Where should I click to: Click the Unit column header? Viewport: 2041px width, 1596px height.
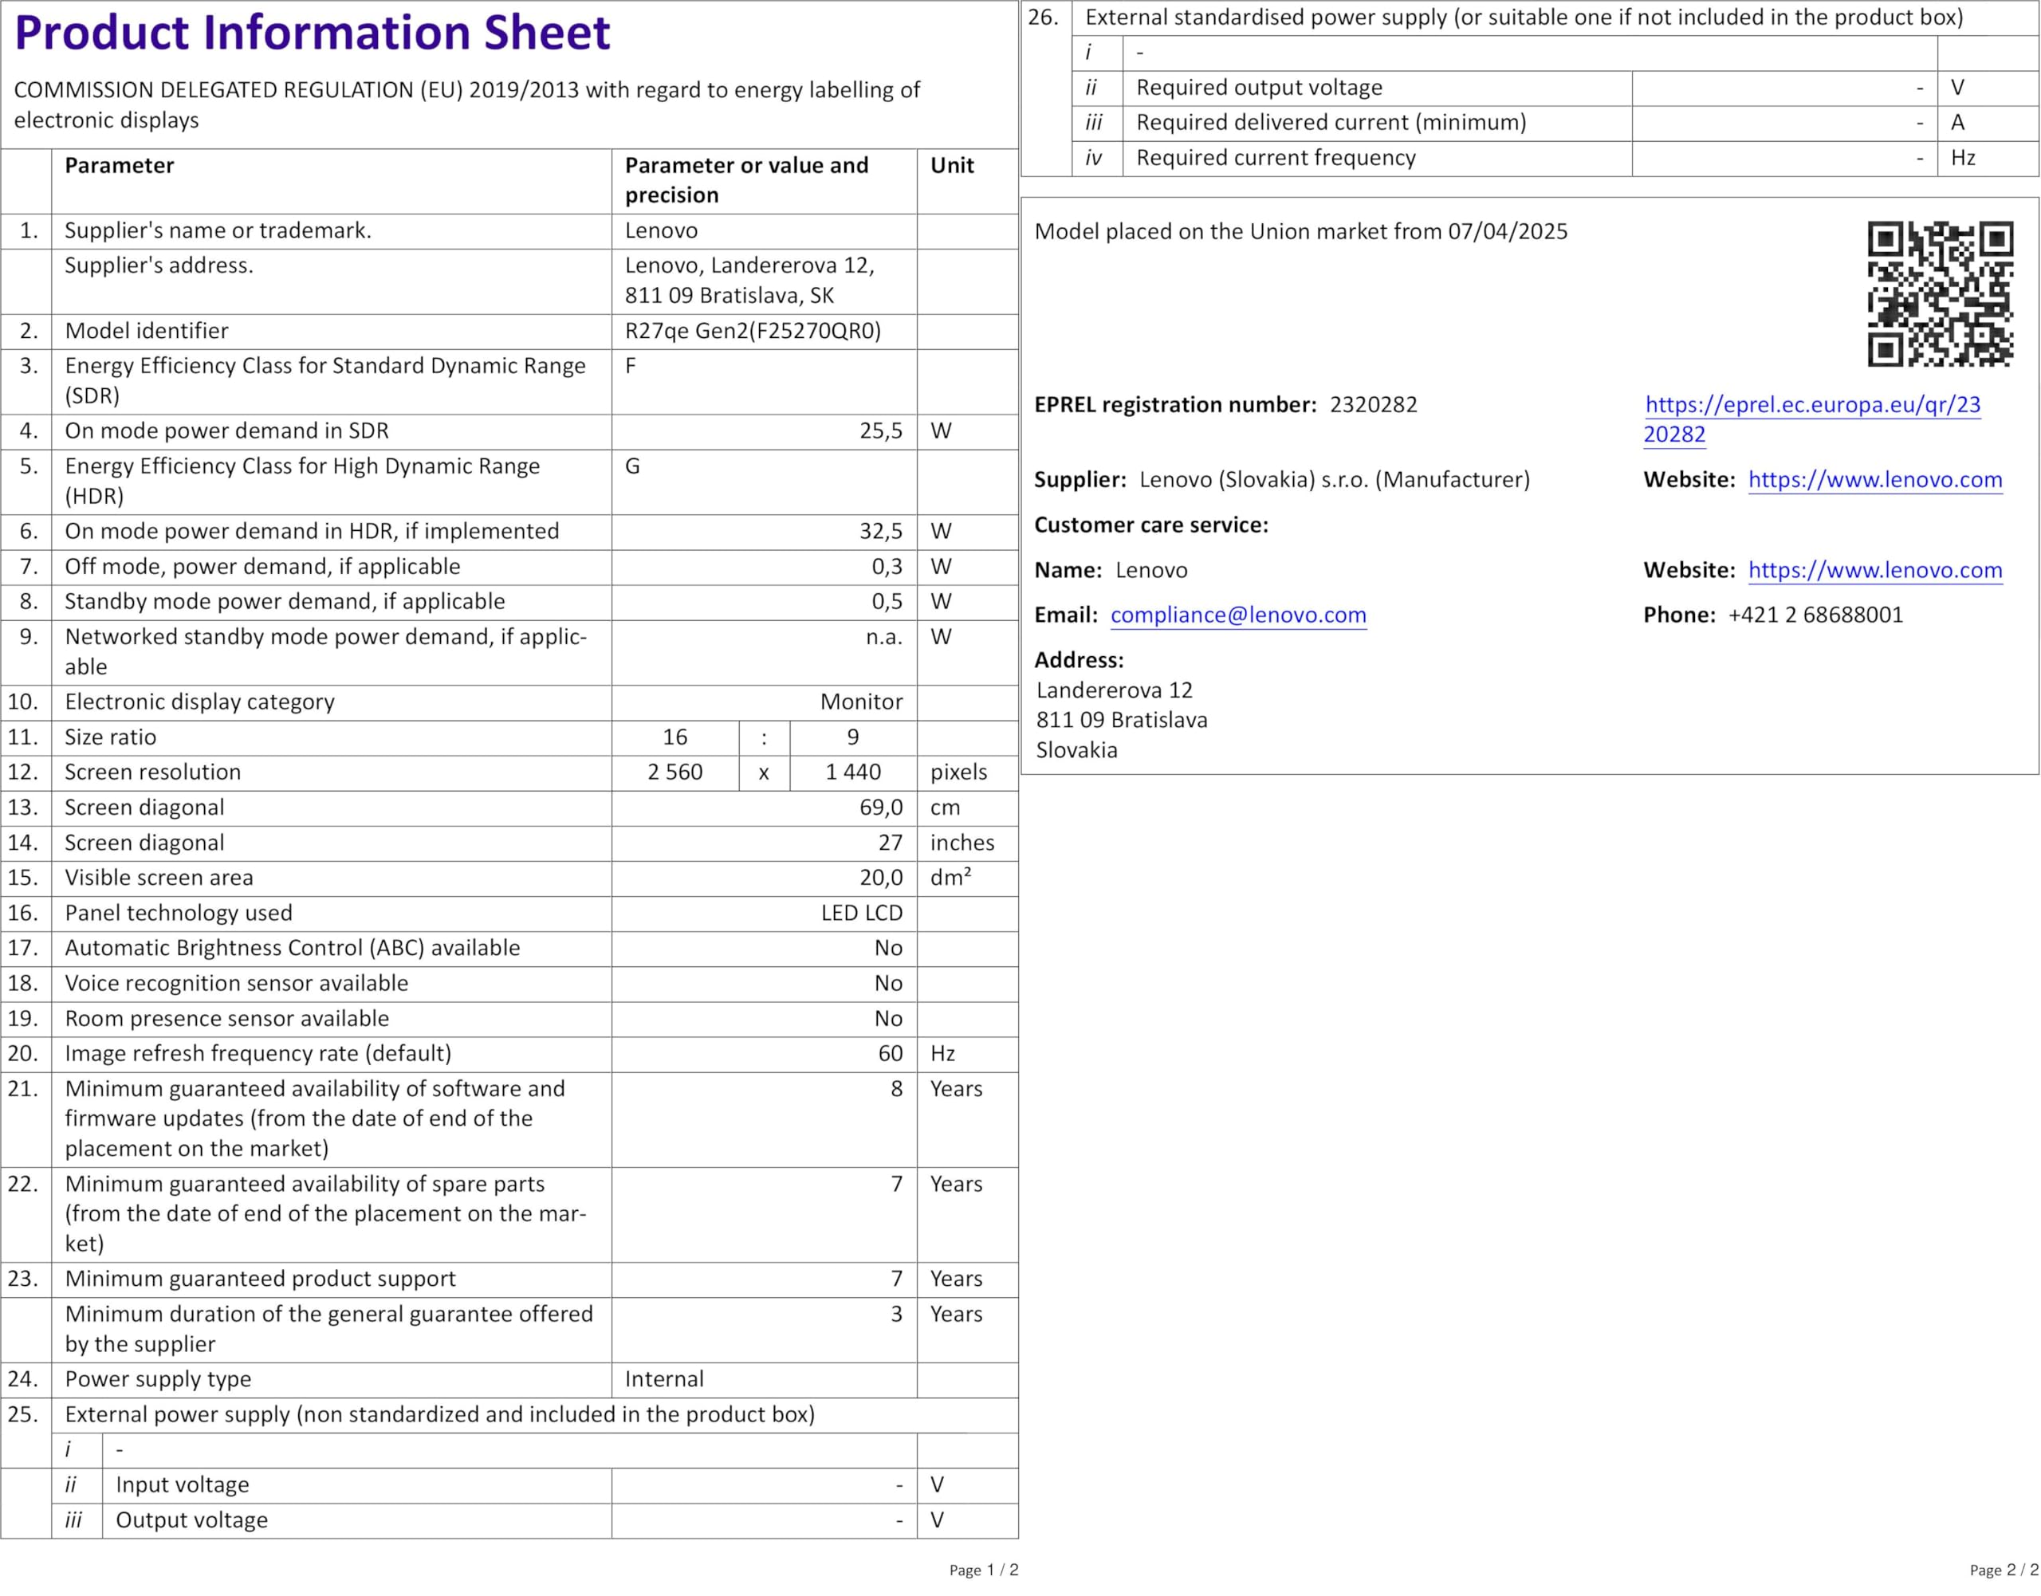951,165
